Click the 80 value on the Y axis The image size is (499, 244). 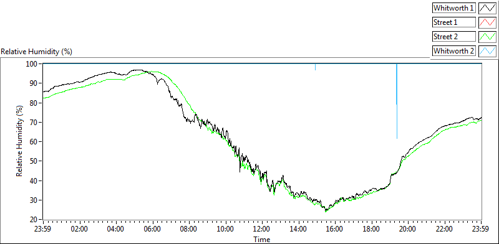point(34,103)
